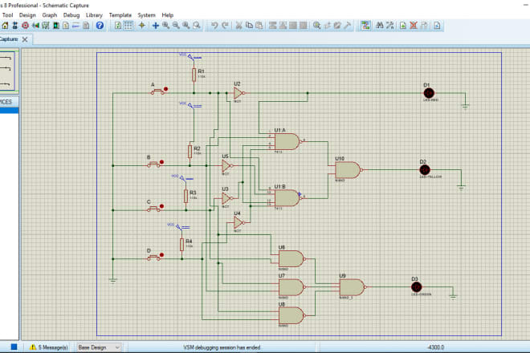Select NAND gate U9
Viewport: 530px width, 353px height.
353,287
